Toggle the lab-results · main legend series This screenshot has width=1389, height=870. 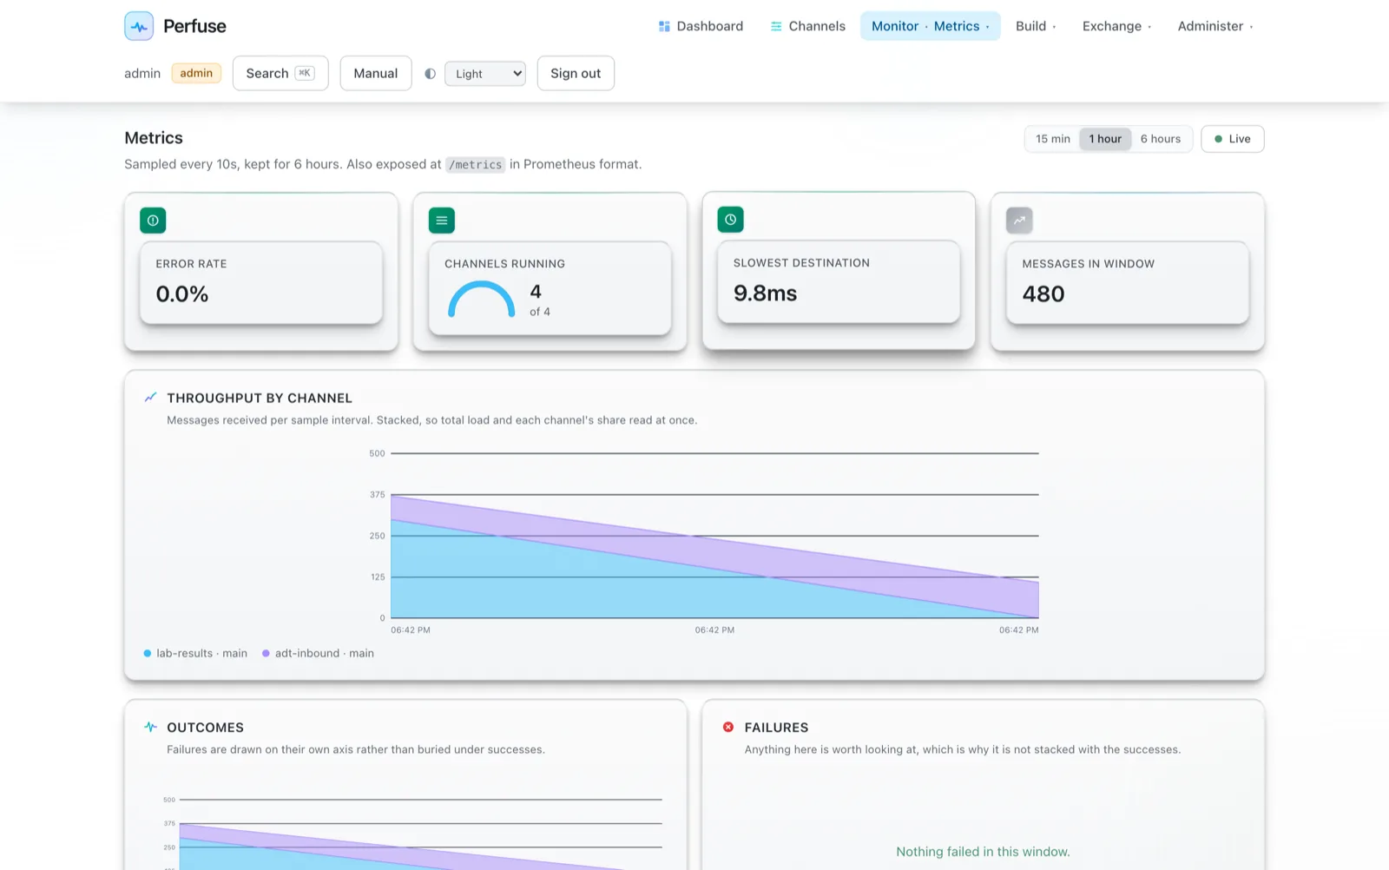click(195, 653)
